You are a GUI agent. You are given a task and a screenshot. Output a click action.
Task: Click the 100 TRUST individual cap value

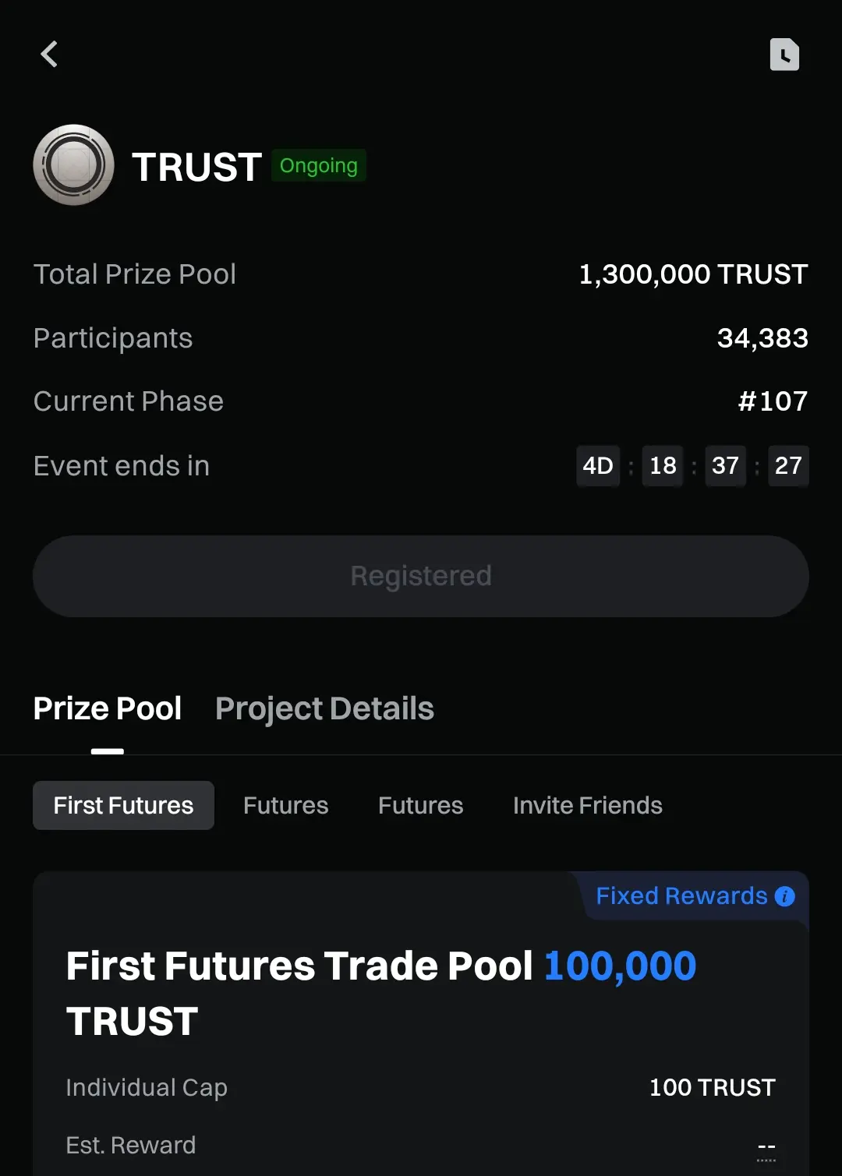pyautogui.click(x=713, y=1087)
